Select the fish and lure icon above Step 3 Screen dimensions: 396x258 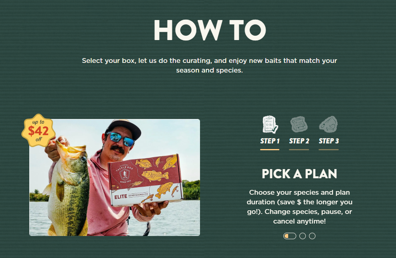click(328, 125)
